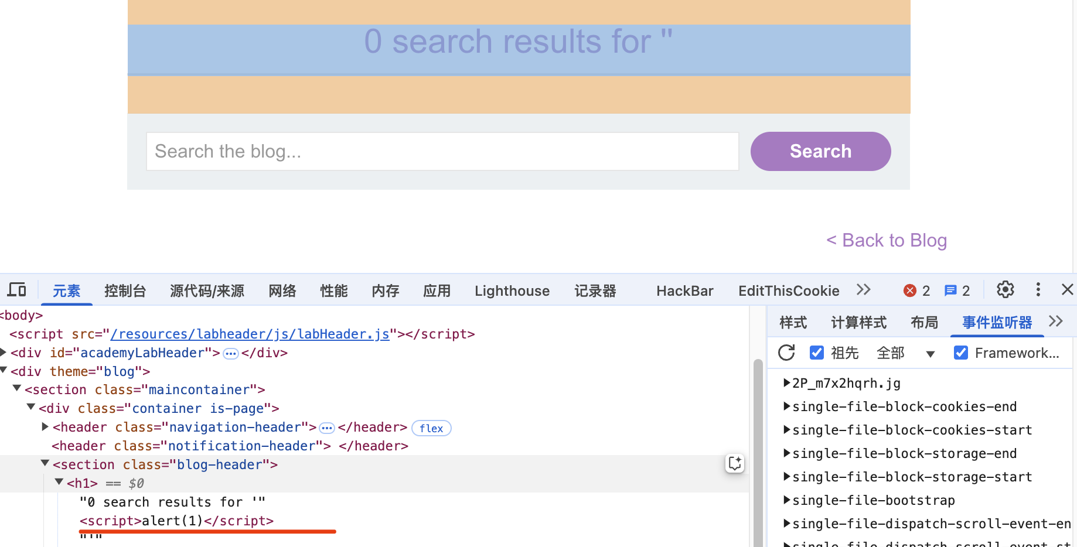The width and height of the screenshot is (1077, 547).
Task: Open the 网络 network tab
Action: 282,291
